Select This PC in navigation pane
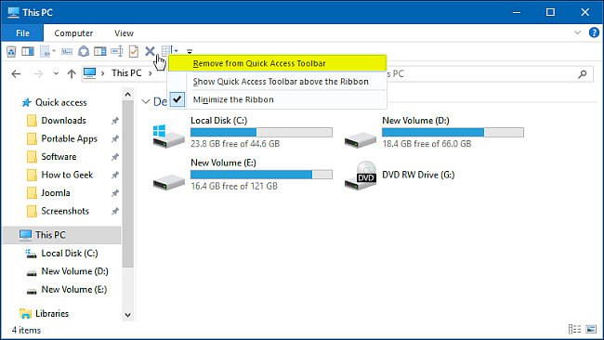The image size is (604, 340). tap(61, 235)
